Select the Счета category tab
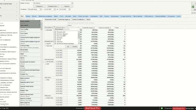 click(x=179, y=16)
